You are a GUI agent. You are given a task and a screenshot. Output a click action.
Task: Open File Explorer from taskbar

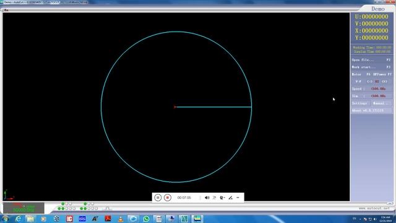30,219
